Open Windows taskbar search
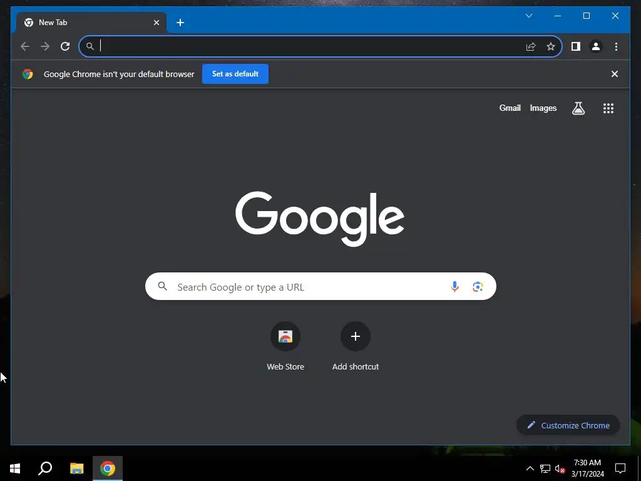Viewport: 641px width, 481px height. [45, 468]
